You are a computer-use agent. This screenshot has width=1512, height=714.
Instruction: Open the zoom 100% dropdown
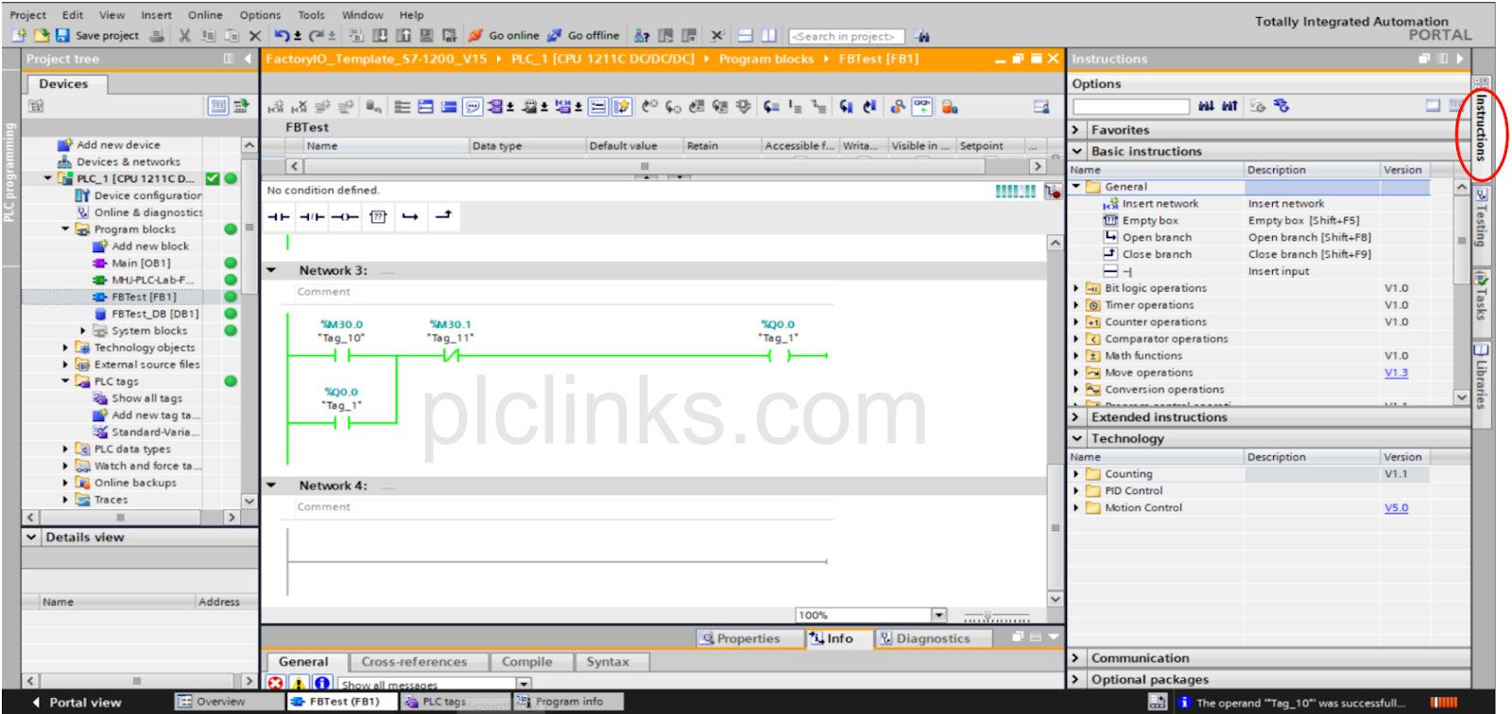tap(938, 615)
